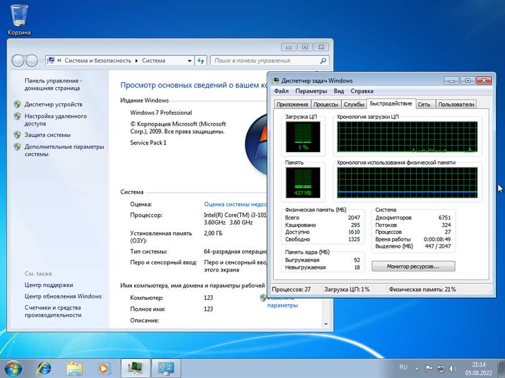The width and height of the screenshot is (505, 378).
Task: Open 'Центр обновления Windows' link
Action: [63, 296]
